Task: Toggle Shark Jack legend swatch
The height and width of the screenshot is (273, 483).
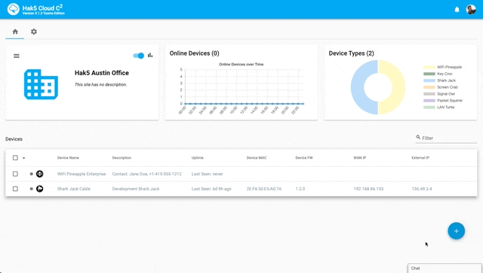Action: pyautogui.click(x=429, y=80)
